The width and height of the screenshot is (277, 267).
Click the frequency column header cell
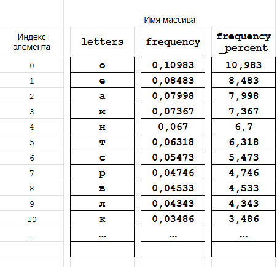click(173, 42)
